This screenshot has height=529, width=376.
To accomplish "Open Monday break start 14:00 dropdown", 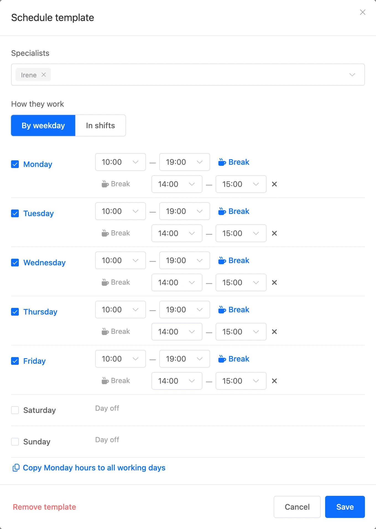I will point(177,184).
